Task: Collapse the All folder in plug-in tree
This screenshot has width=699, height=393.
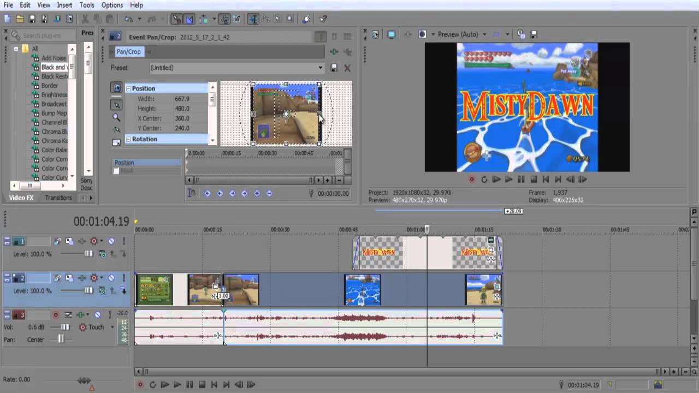Action: pyautogui.click(x=16, y=49)
